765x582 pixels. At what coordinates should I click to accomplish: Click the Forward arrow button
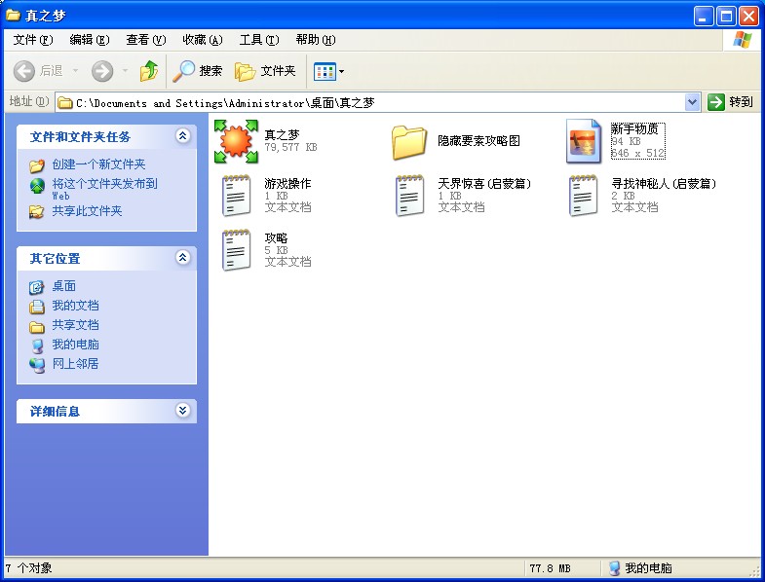pyautogui.click(x=102, y=71)
